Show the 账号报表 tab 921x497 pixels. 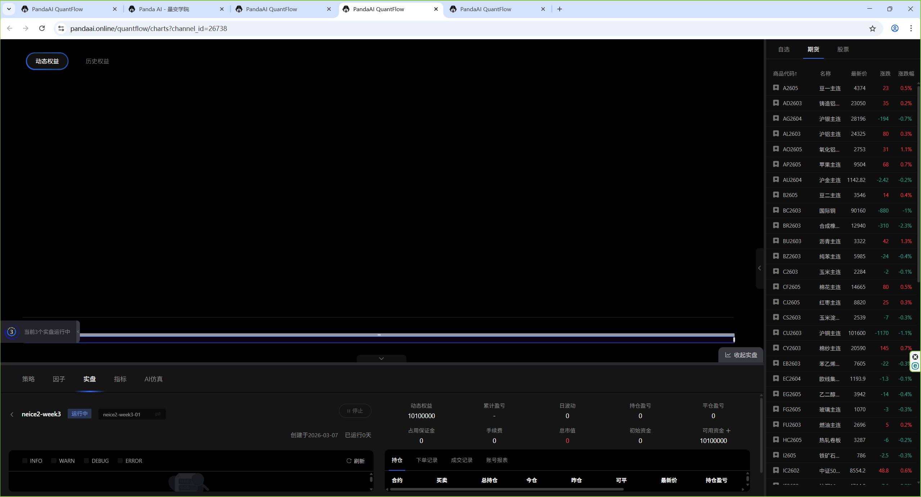pyautogui.click(x=497, y=460)
